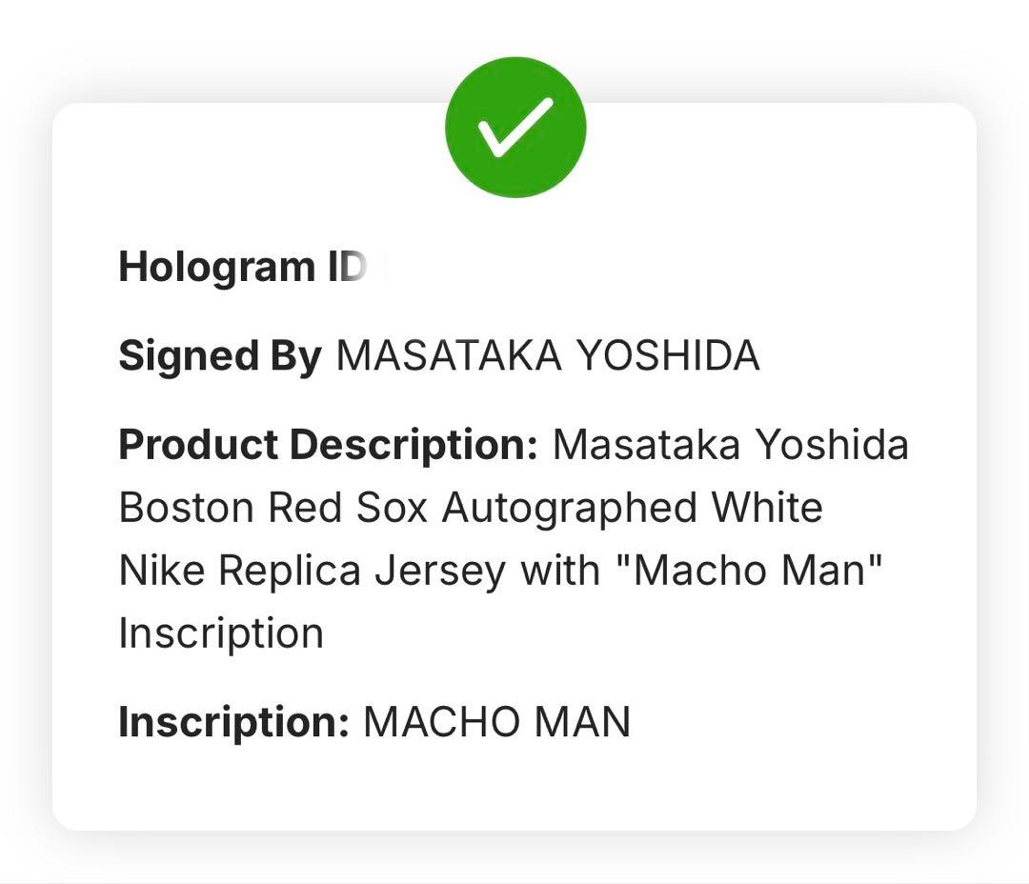Screen dimensions: 1029x884
Task: Click the final word "Inscription" in description
Action: click(x=221, y=633)
